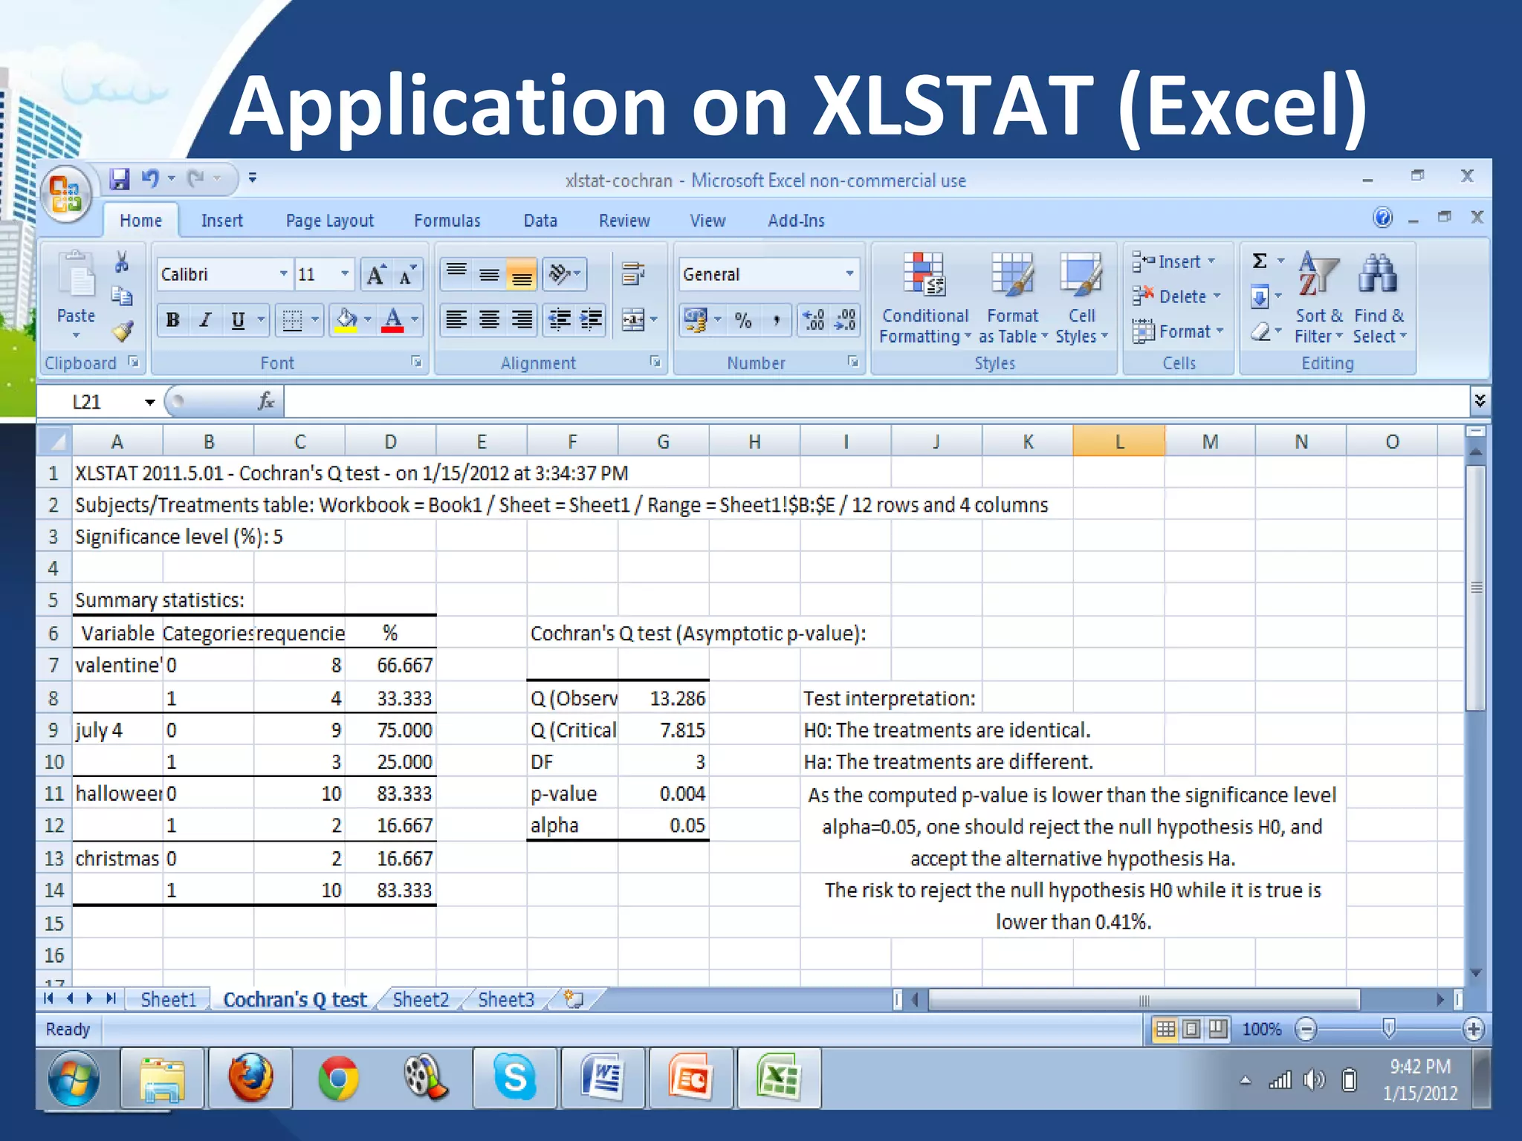1522x1141 pixels.
Task: Open Skype from the taskbar
Action: (x=514, y=1077)
